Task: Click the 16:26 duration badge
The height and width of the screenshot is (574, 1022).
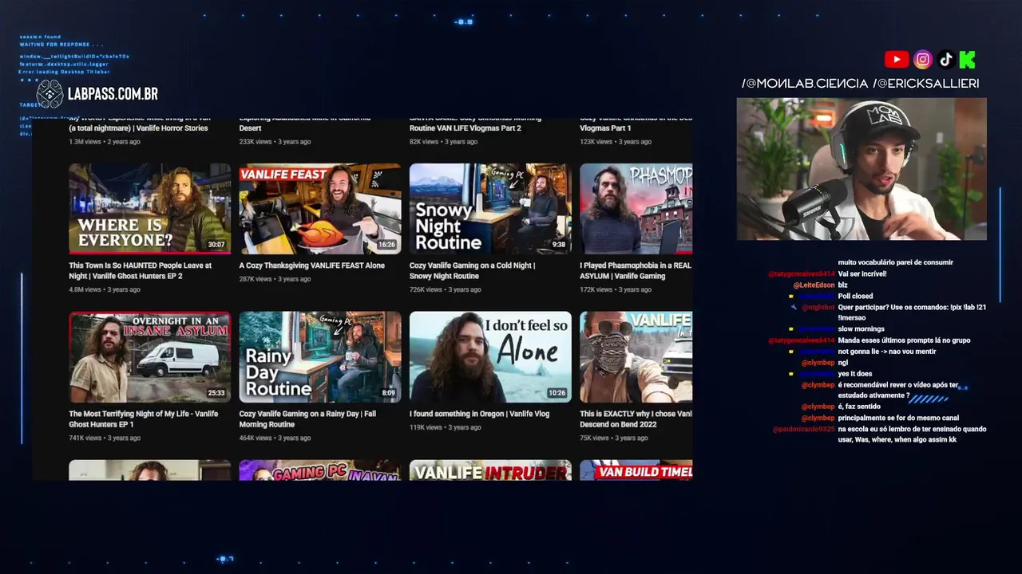Action: click(386, 245)
